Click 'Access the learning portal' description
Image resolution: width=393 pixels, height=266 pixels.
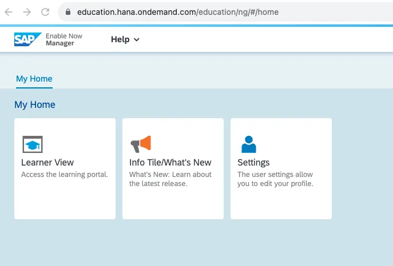(65, 175)
